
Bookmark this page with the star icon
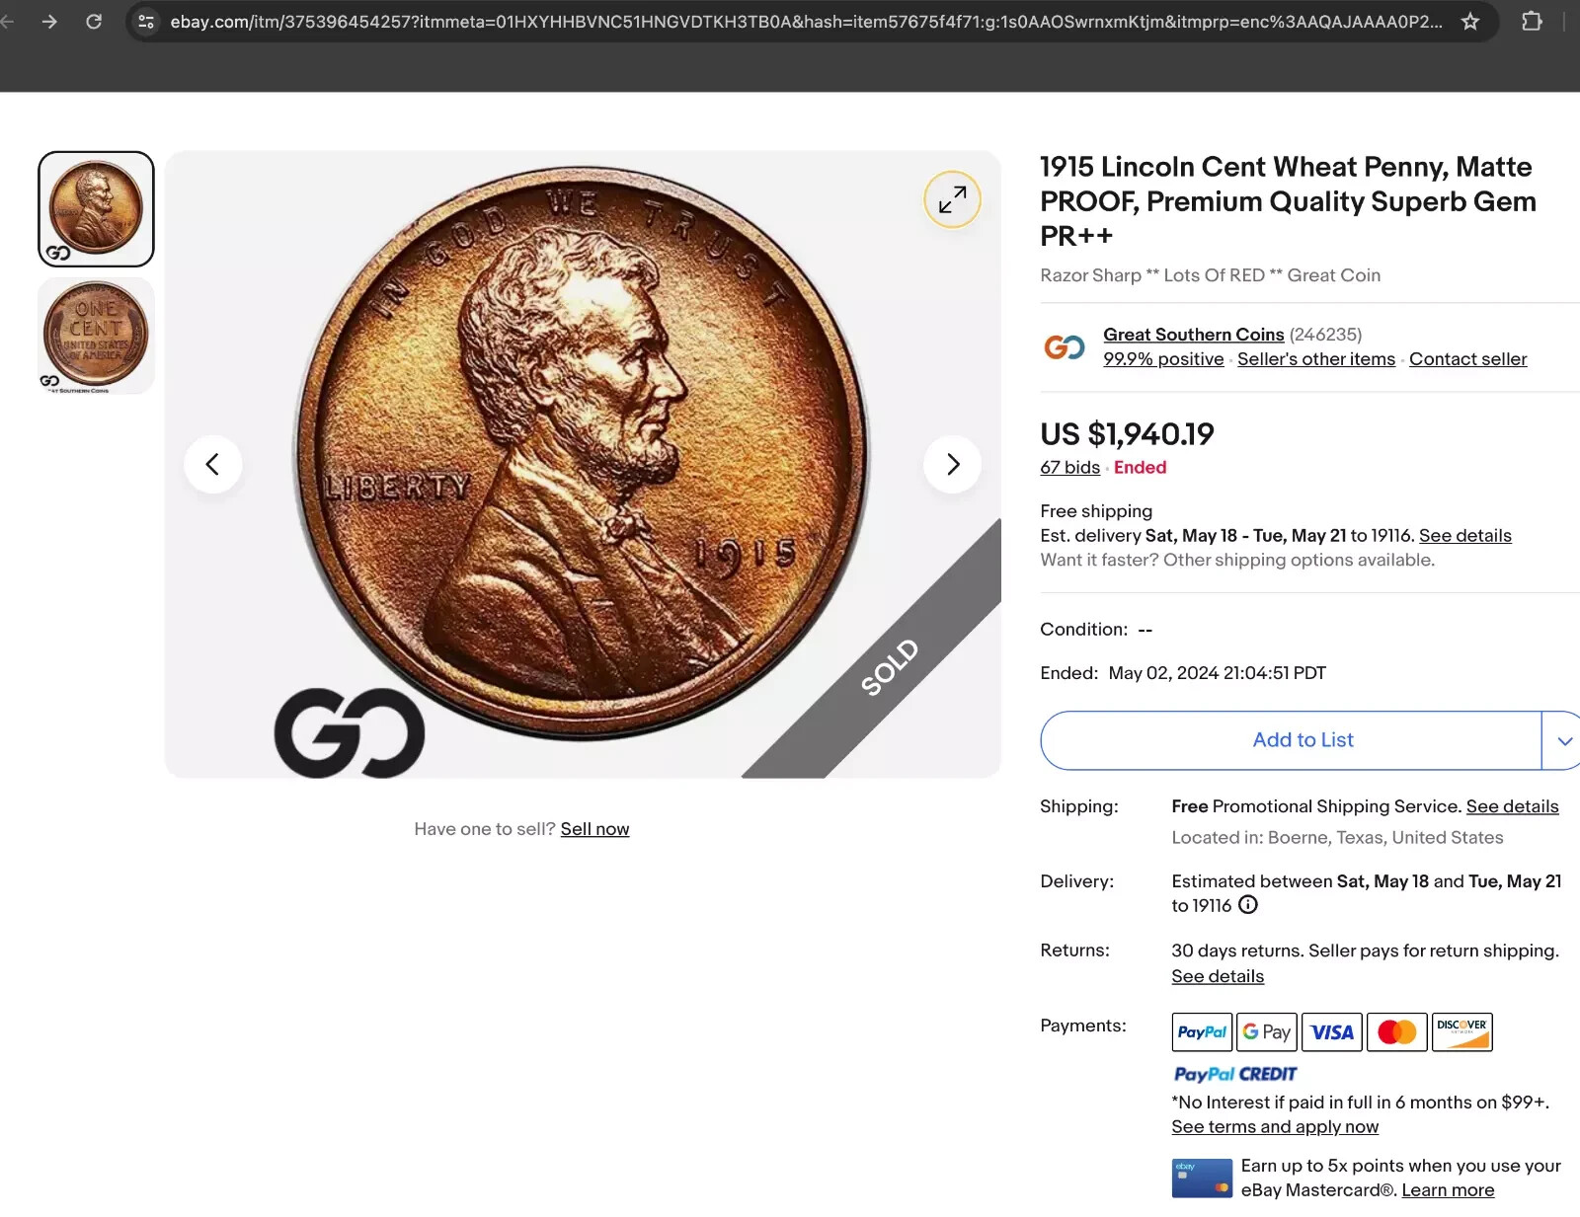(1469, 21)
